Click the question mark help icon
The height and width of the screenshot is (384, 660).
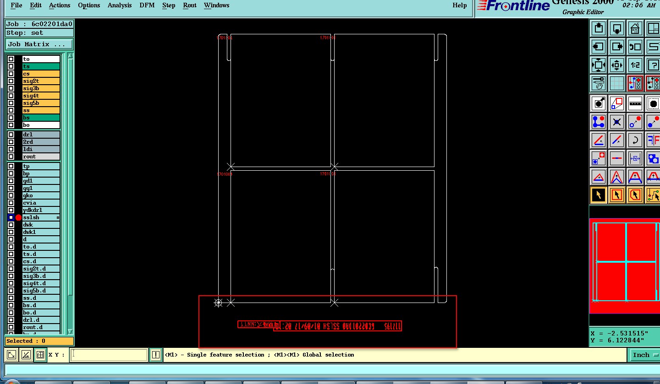[653, 65]
